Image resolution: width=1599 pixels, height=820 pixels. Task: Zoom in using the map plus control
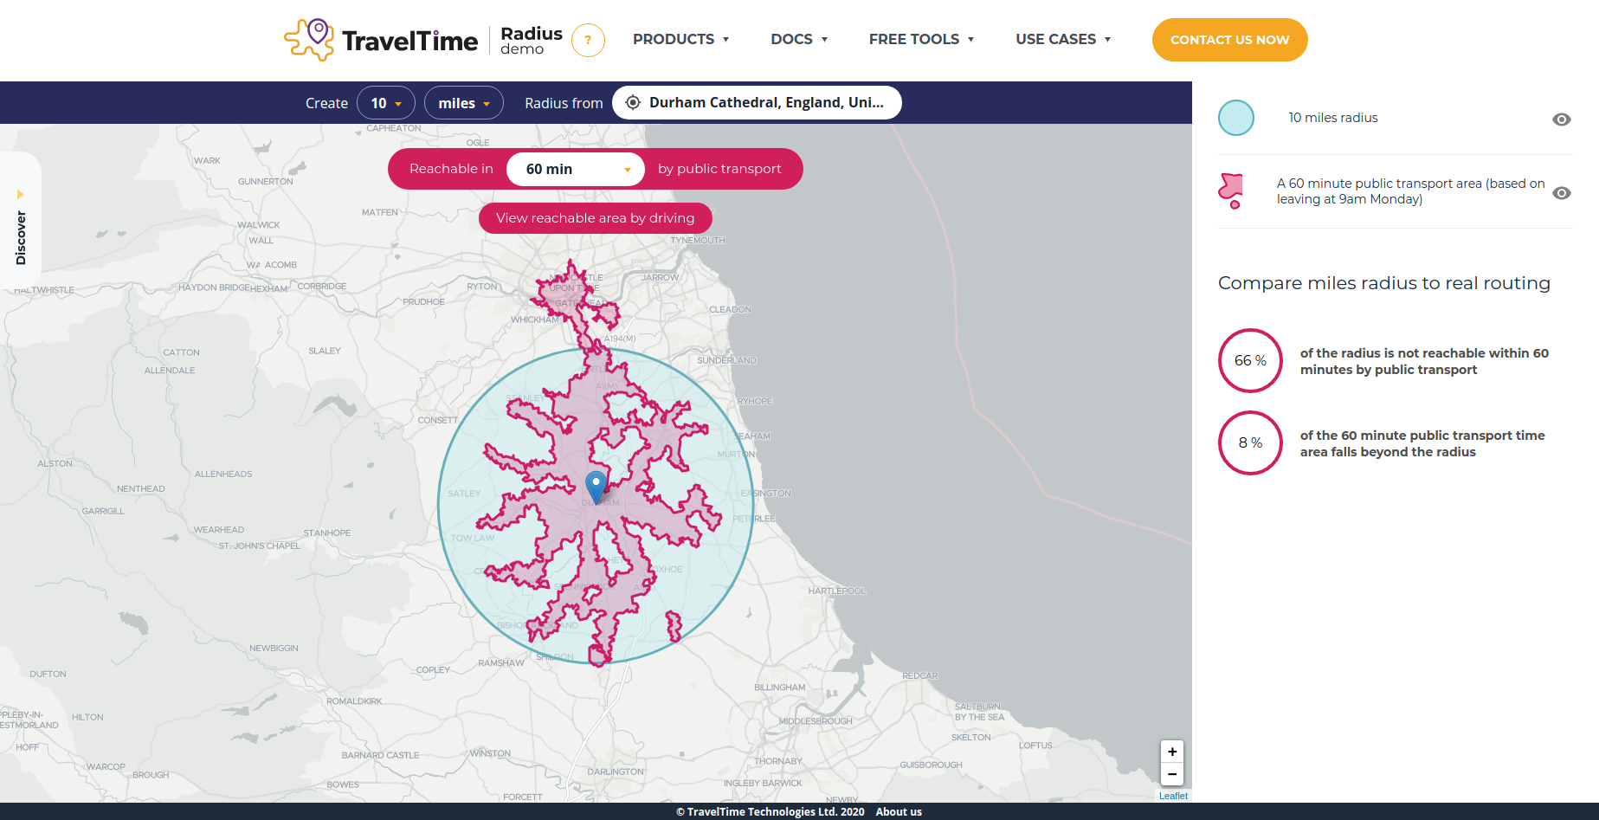pos(1171,752)
